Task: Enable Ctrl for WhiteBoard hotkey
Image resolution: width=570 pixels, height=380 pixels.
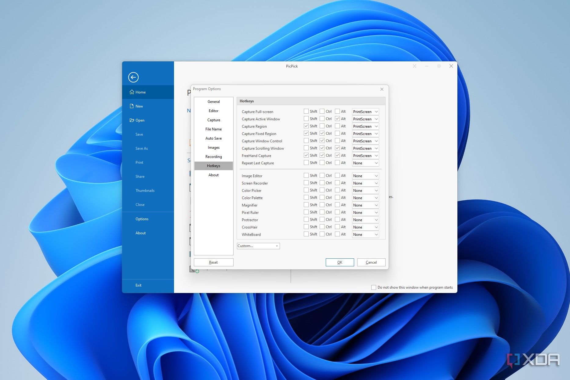Action: click(322, 234)
